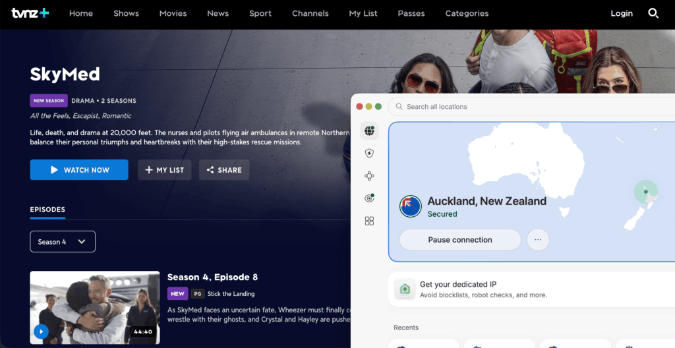Image resolution: width=675 pixels, height=348 pixels.
Task: Open the Movies menu item
Action: (173, 13)
